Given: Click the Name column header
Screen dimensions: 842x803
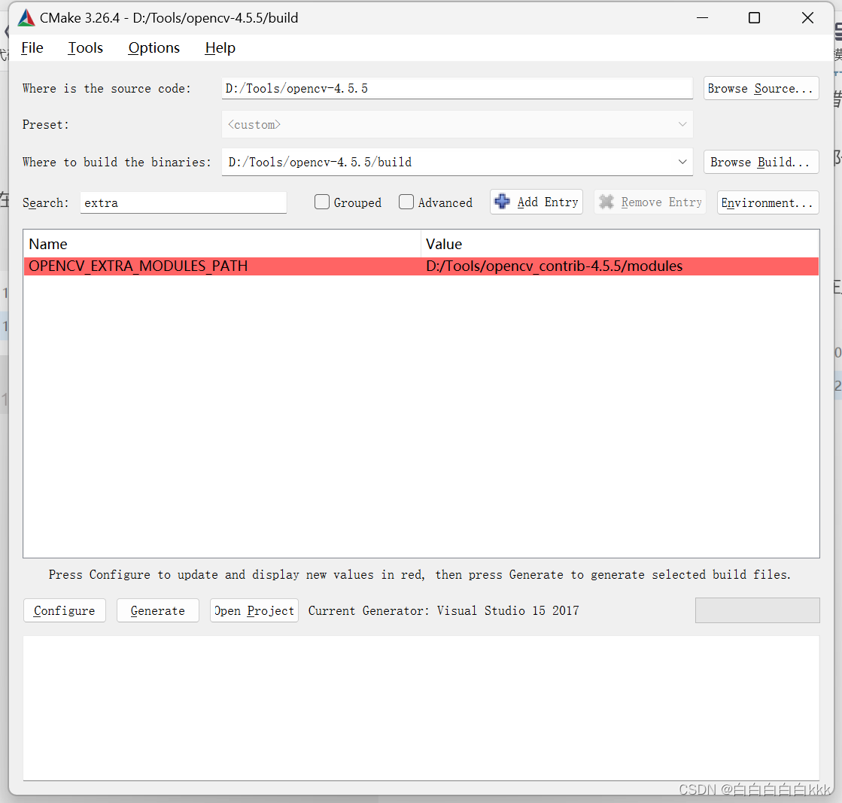Looking at the screenshot, I should coord(222,244).
